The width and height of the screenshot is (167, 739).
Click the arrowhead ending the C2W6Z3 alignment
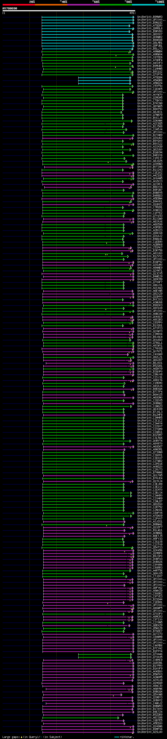pyautogui.click(x=131, y=407)
